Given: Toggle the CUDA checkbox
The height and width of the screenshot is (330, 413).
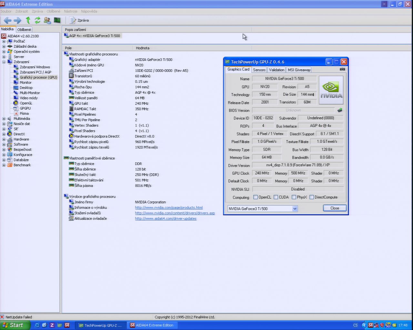Looking at the screenshot, I should [276, 197].
